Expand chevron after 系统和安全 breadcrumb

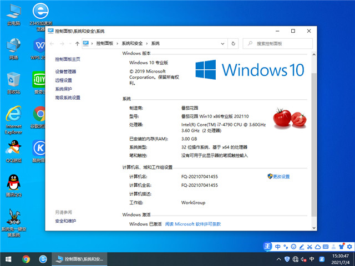click(x=146, y=43)
